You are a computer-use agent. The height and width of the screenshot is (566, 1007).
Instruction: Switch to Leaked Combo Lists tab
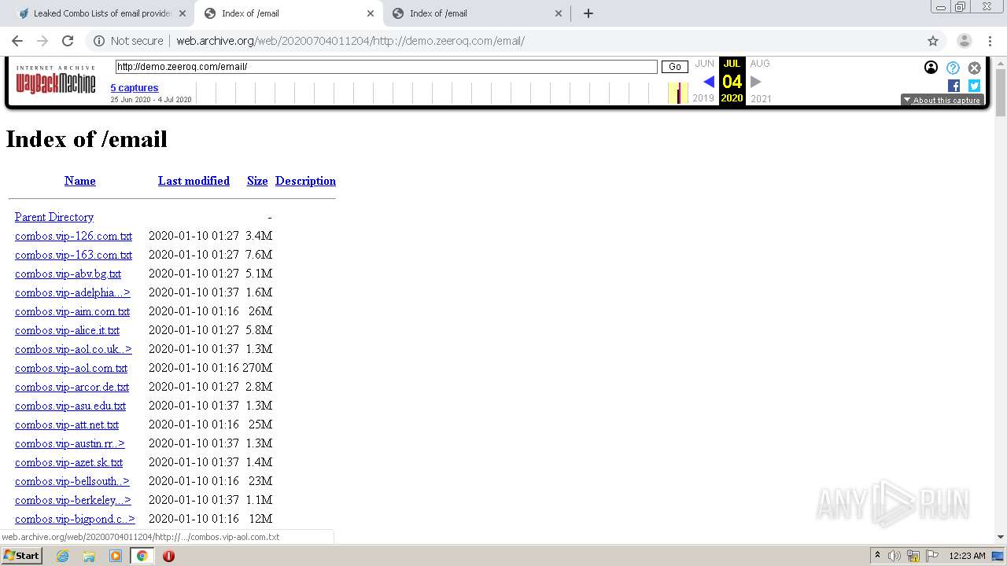[x=101, y=13]
